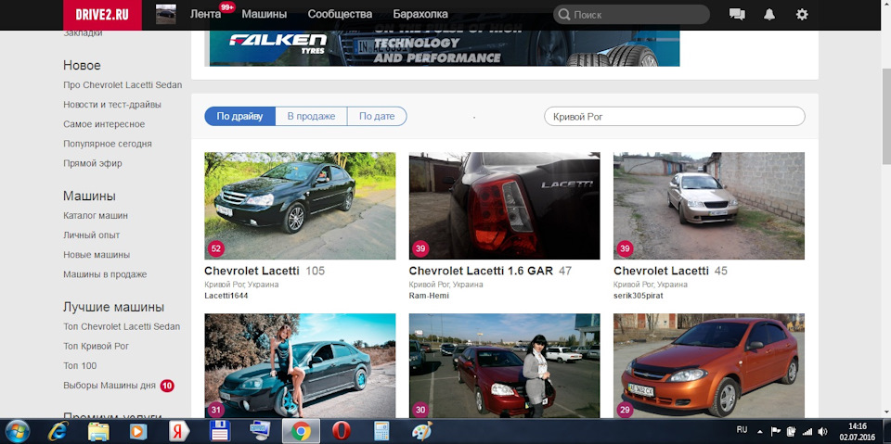Open the Ram-Hemi user profile

tap(429, 296)
